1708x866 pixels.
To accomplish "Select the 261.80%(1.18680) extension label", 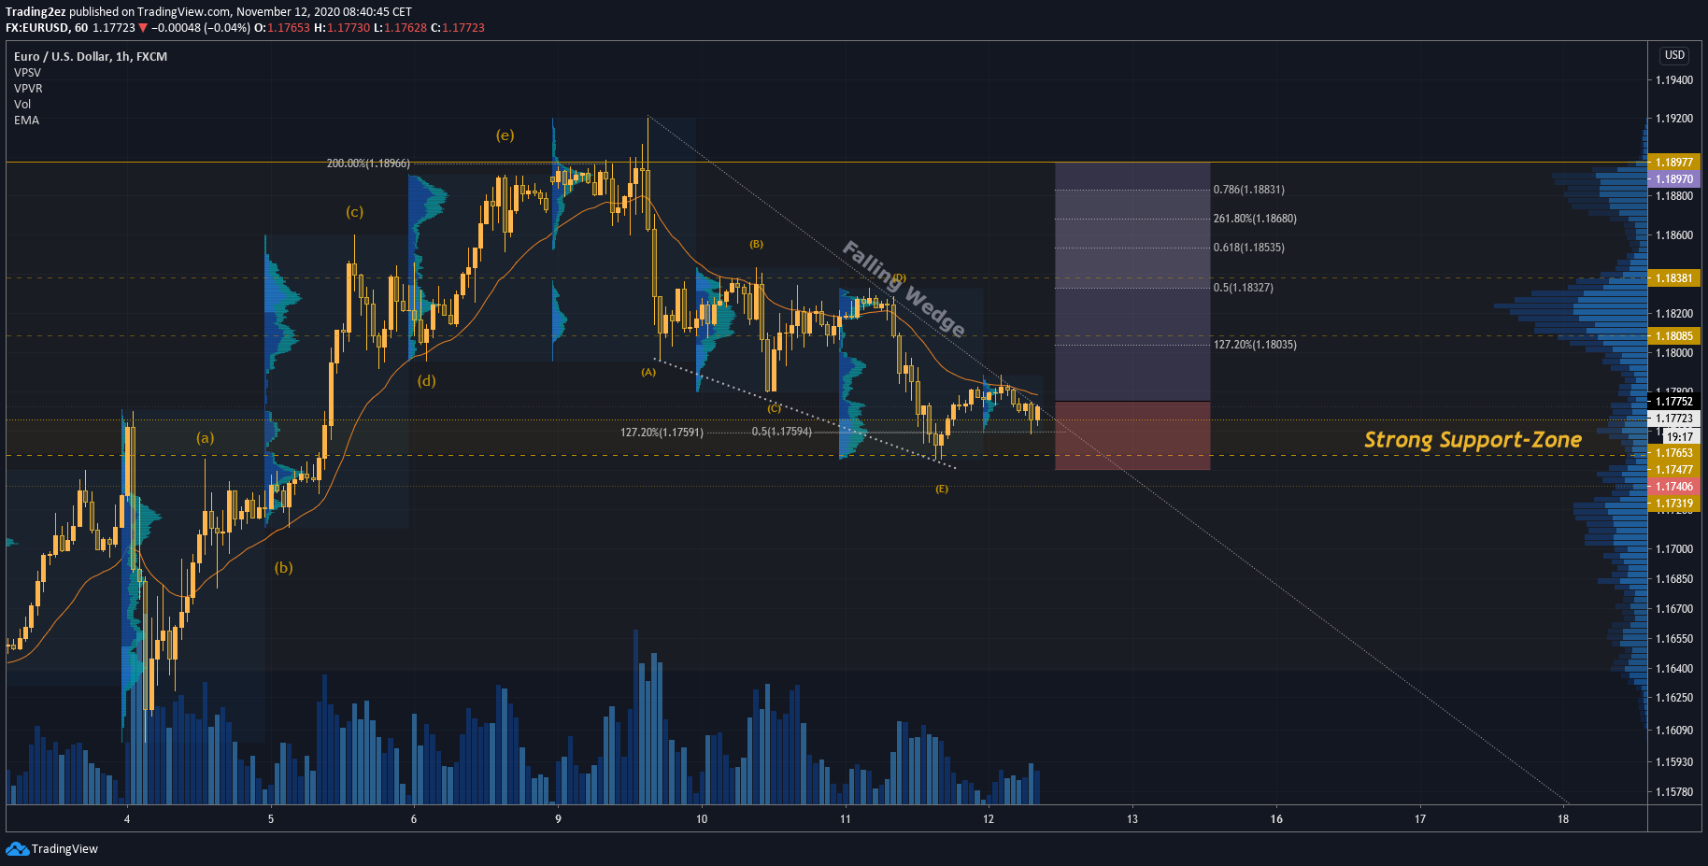I will (x=1255, y=219).
